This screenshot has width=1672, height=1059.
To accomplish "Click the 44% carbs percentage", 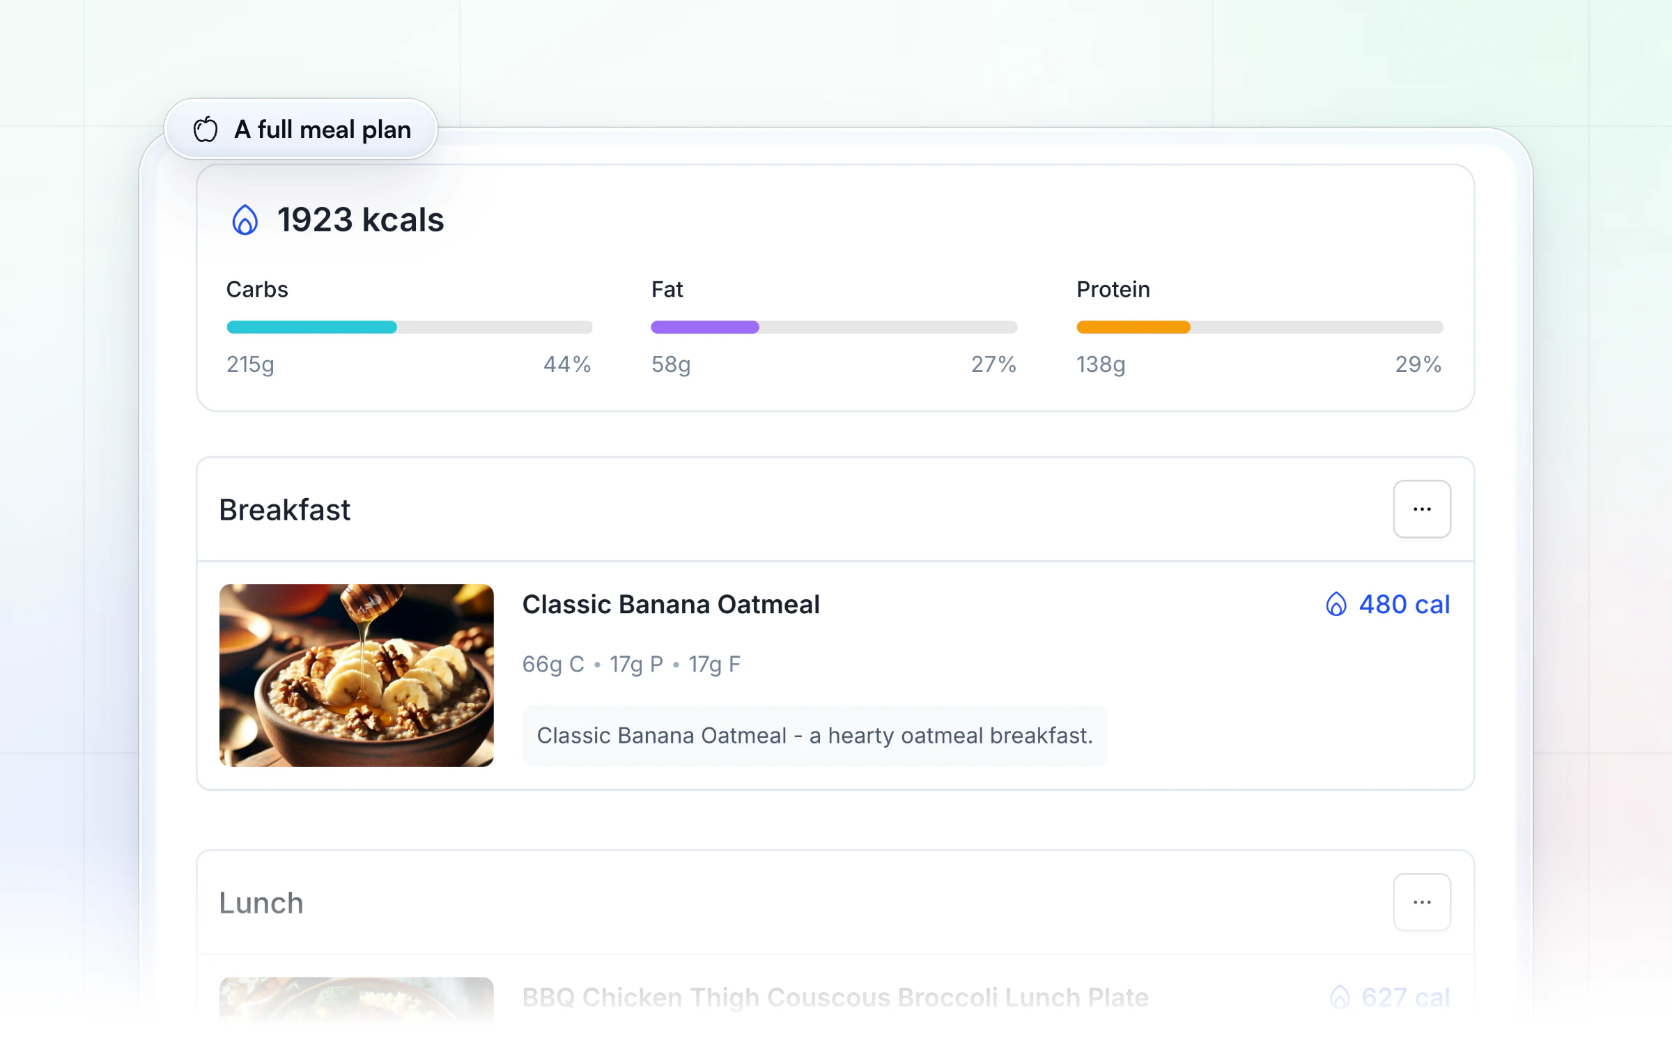I will 567,364.
